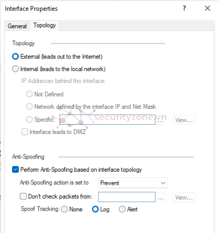Open the Anti-Spoofing action Prevent dropdown
Viewport: 218px width, 233px height.
coord(133,183)
